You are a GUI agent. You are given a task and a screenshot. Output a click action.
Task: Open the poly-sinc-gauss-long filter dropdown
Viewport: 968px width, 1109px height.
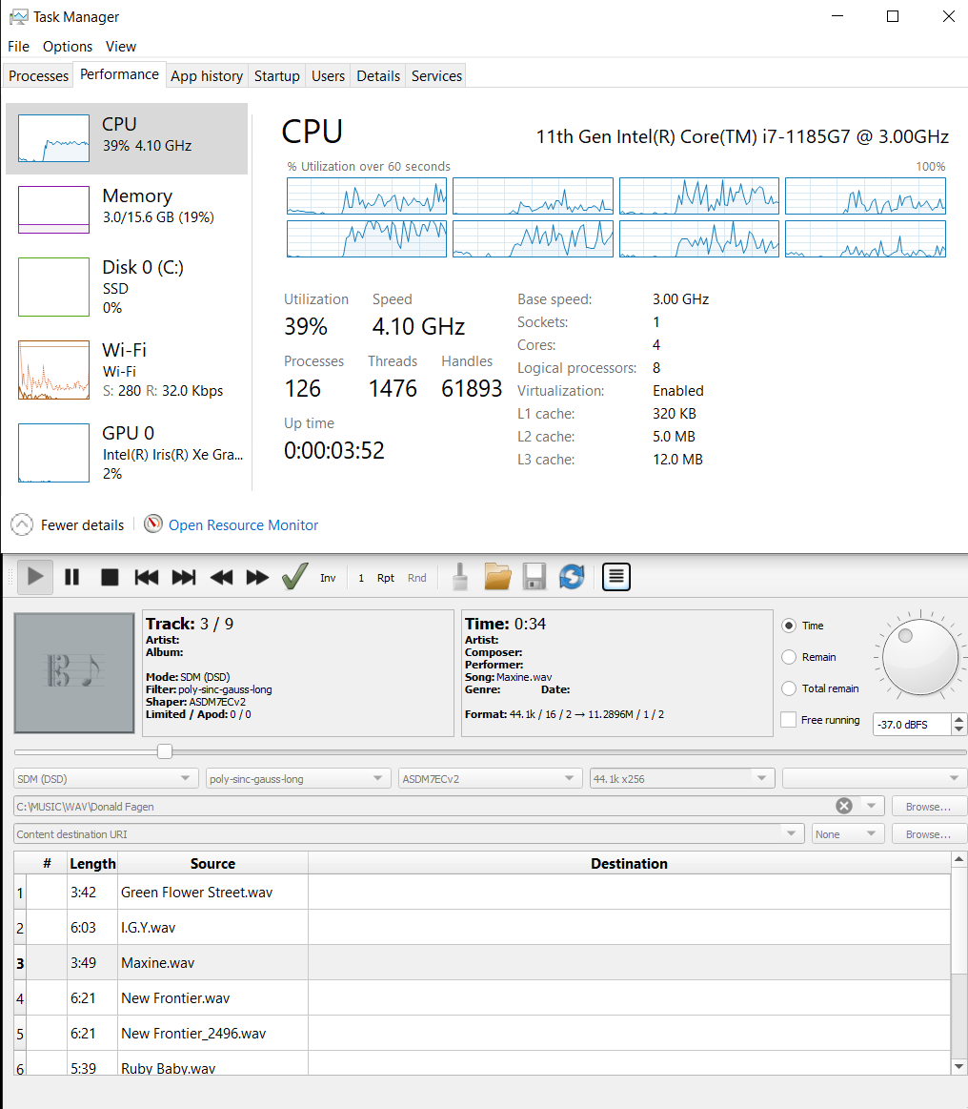pyautogui.click(x=297, y=779)
